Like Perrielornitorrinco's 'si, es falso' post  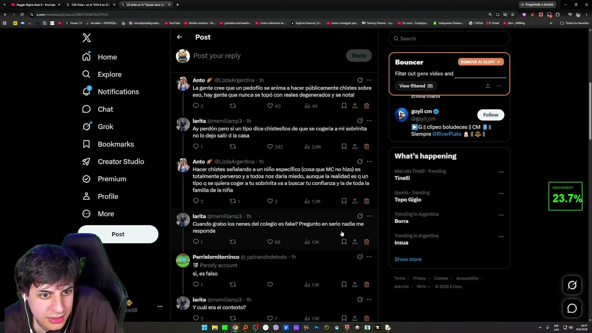(270, 284)
